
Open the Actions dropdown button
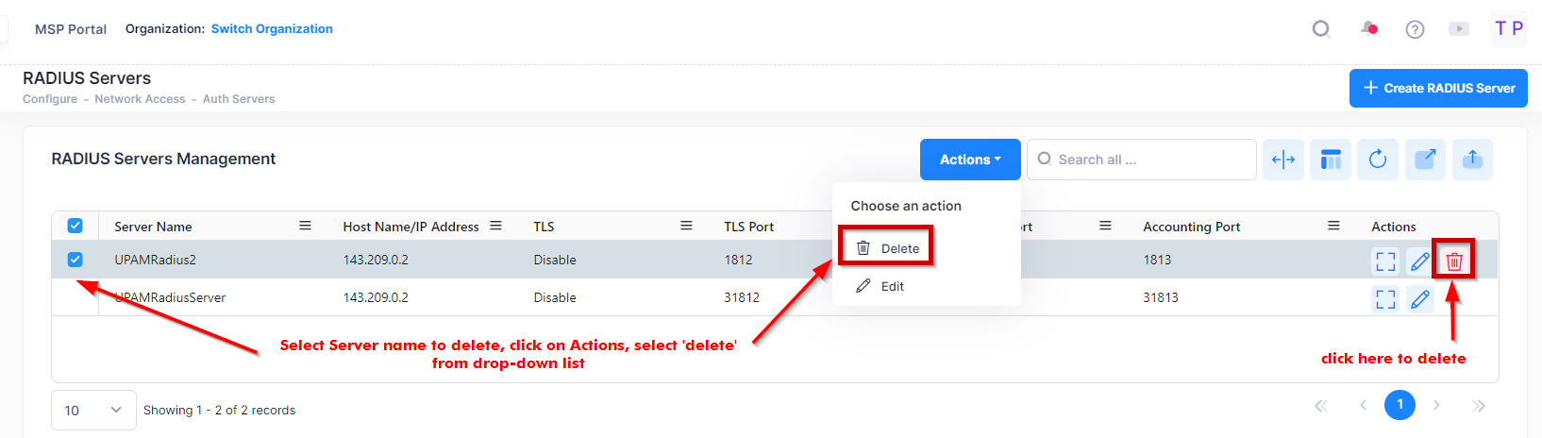point(970,160)
